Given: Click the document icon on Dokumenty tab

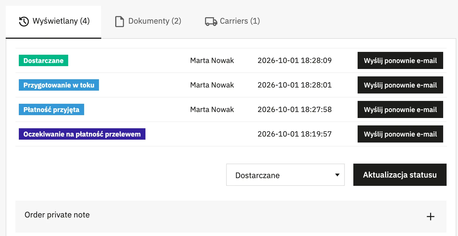Looking at the screenshot, I should tap(119, 21).
